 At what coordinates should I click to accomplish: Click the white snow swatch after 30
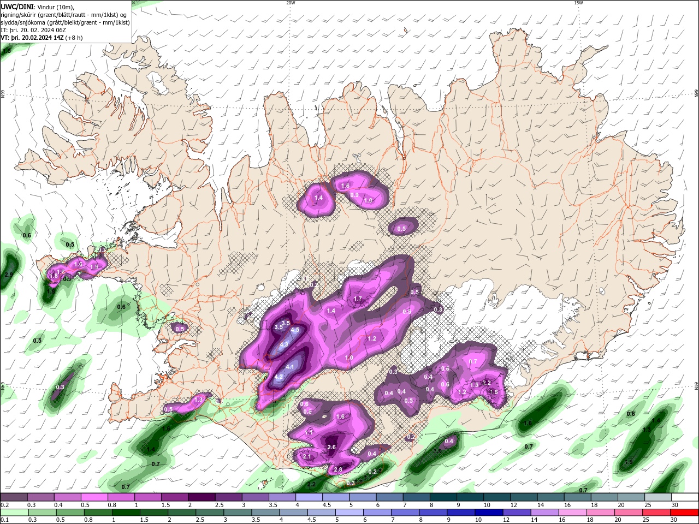point(685,497)
